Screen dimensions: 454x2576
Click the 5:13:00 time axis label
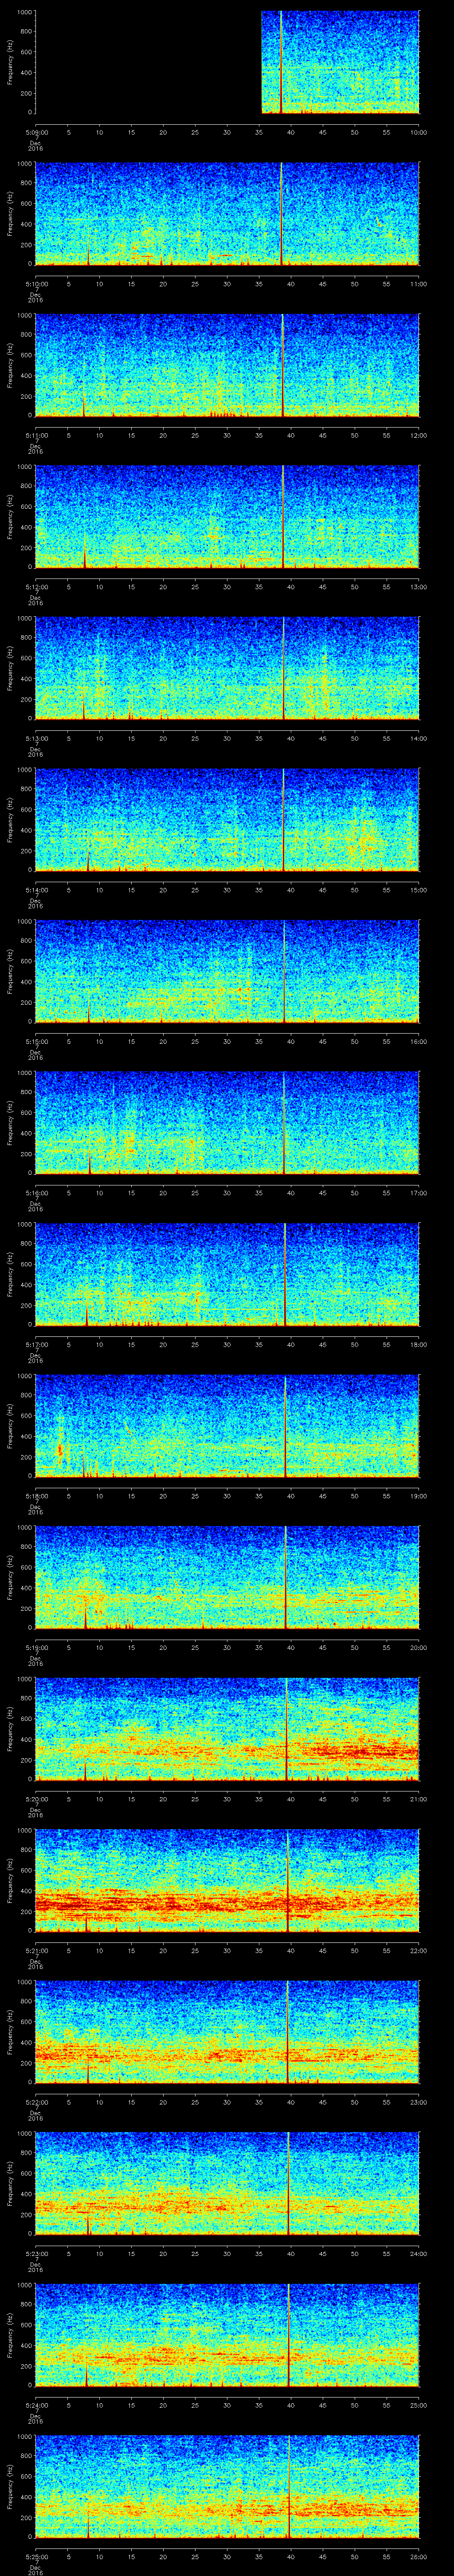click(37, 738)
